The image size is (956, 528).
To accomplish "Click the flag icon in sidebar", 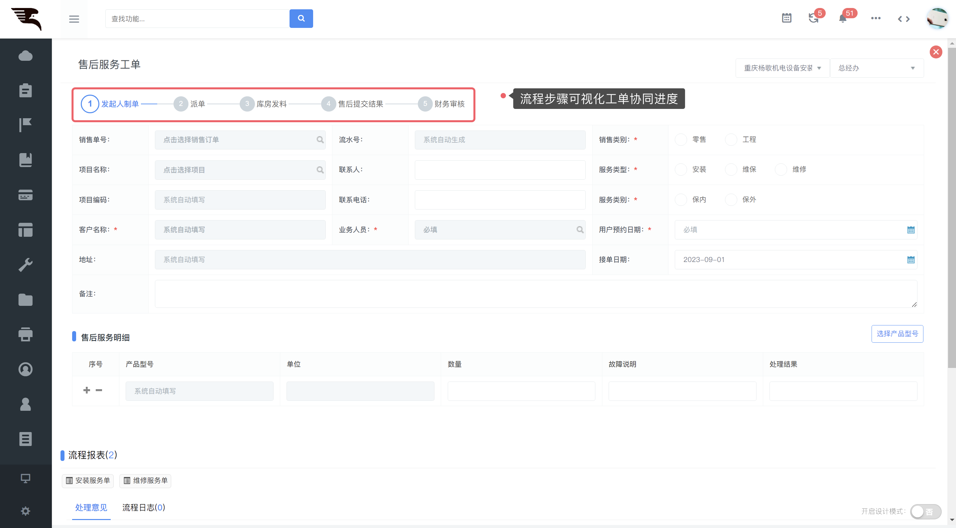I will point(25,125).
